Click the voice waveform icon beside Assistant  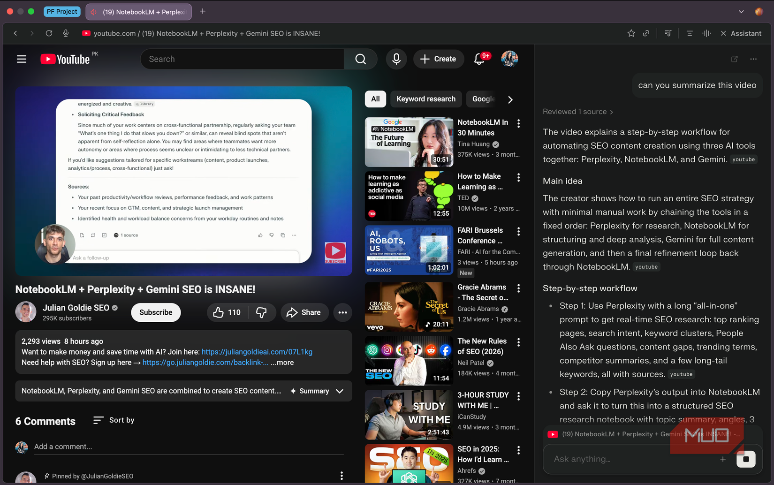706,33
